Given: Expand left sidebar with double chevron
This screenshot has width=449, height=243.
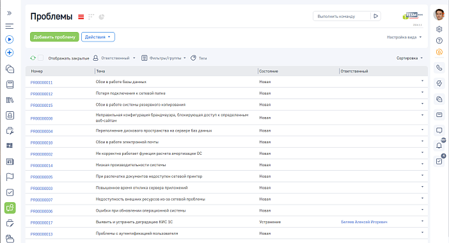Looking at the screenshot, I should point(10,13).
